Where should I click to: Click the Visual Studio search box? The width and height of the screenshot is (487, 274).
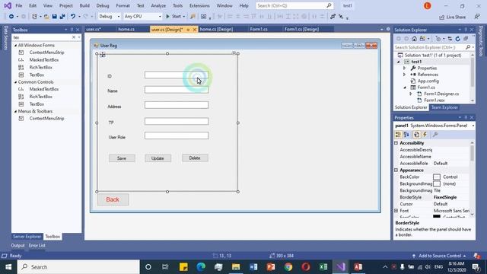294,5
